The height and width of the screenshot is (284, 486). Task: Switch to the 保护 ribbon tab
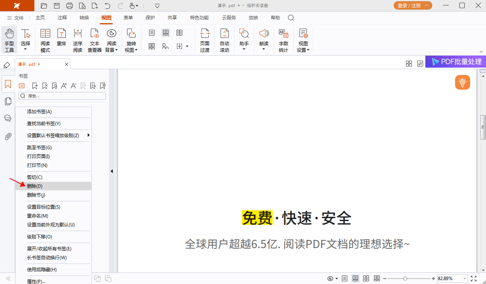tap(150, 18)
